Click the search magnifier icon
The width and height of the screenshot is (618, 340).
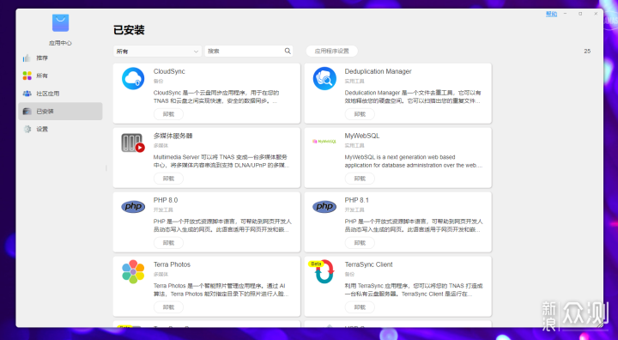288,51
